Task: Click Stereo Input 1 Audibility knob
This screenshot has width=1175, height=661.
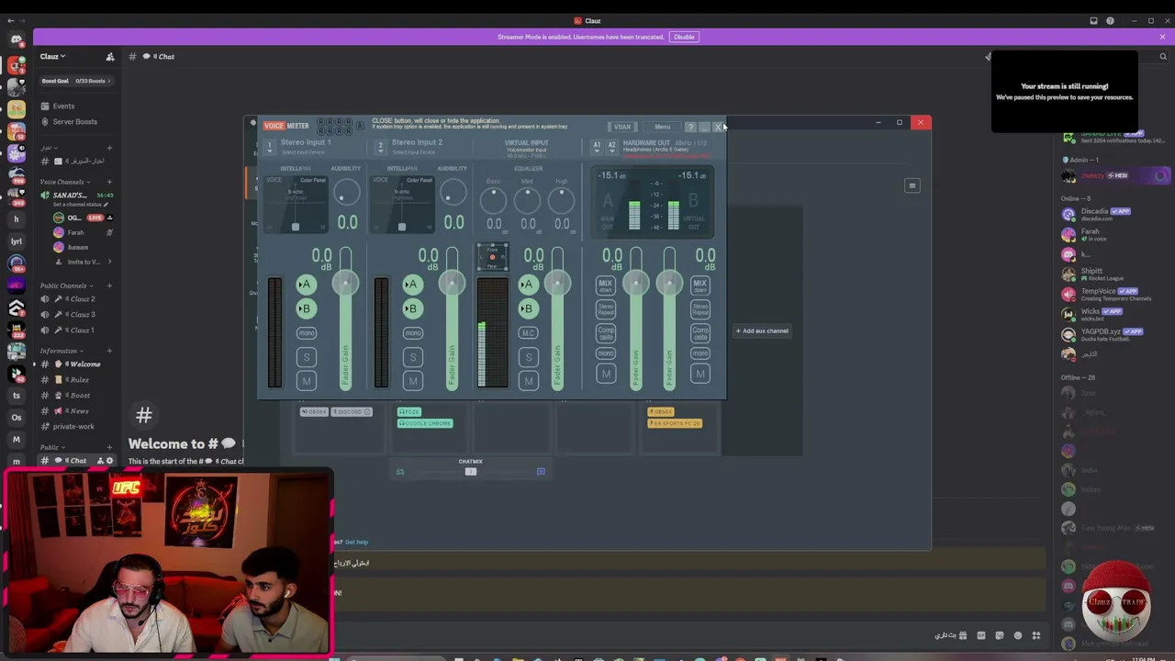Action: (347, 194)
